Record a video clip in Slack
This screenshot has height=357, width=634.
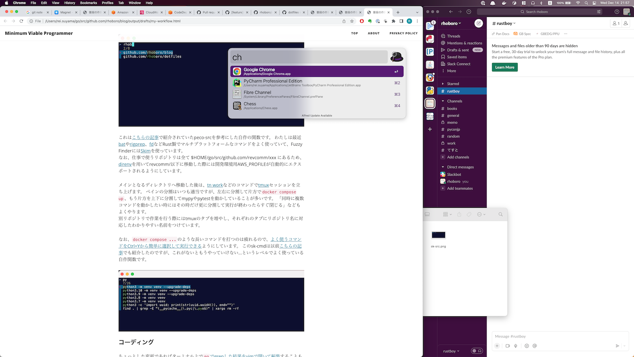[x=508, y=346]
